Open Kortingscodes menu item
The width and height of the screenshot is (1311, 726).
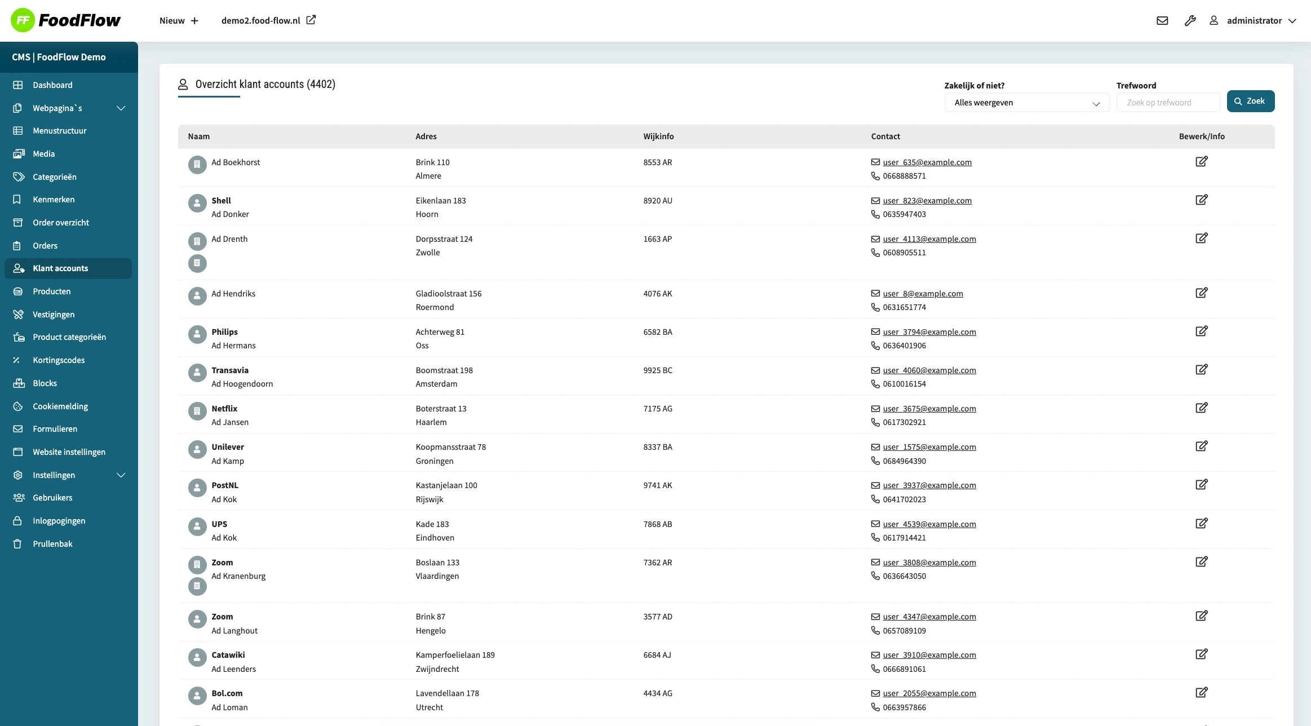point(59,360)
